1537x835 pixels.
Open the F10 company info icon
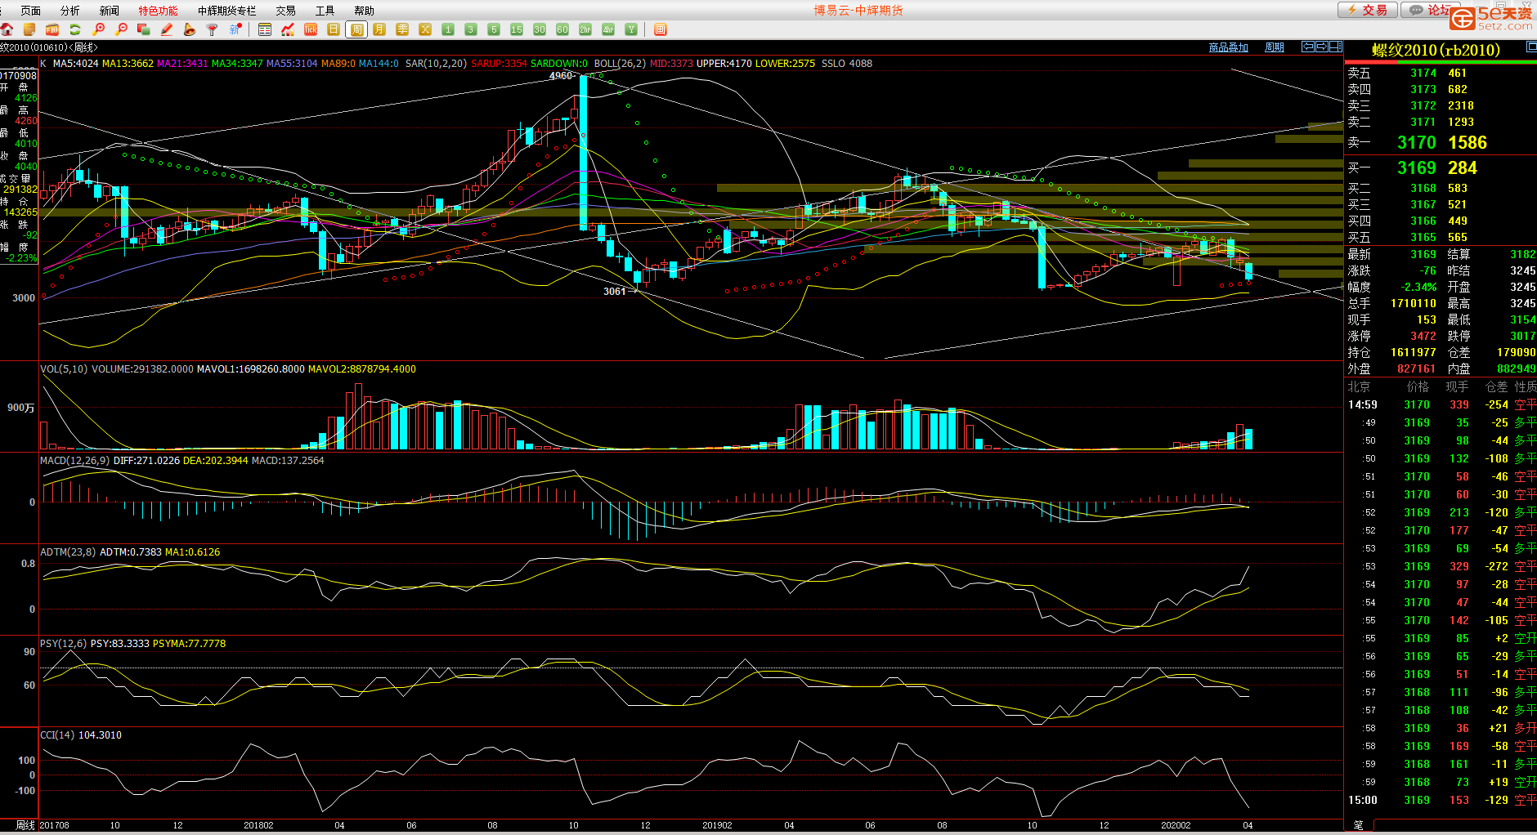pyautogui.click(x=52, y=29)
